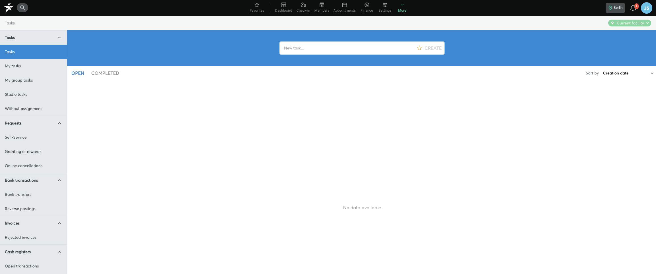Screen dimensions: 656x274
Task: Switch to the OPEN tab
Action: [x=78, y=73]
